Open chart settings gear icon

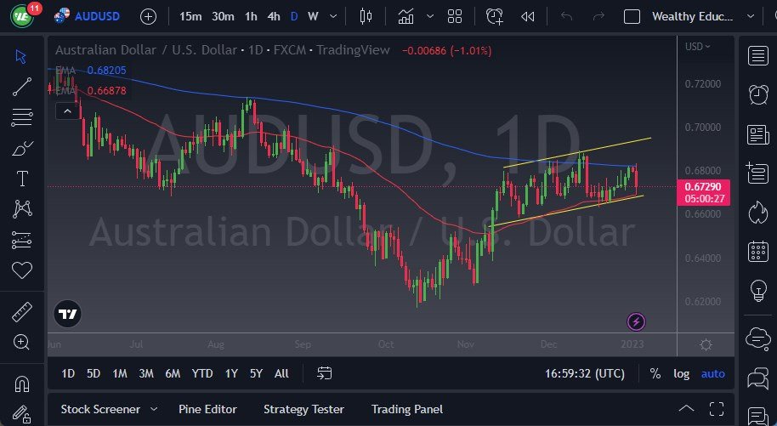(x=706, y=344)
